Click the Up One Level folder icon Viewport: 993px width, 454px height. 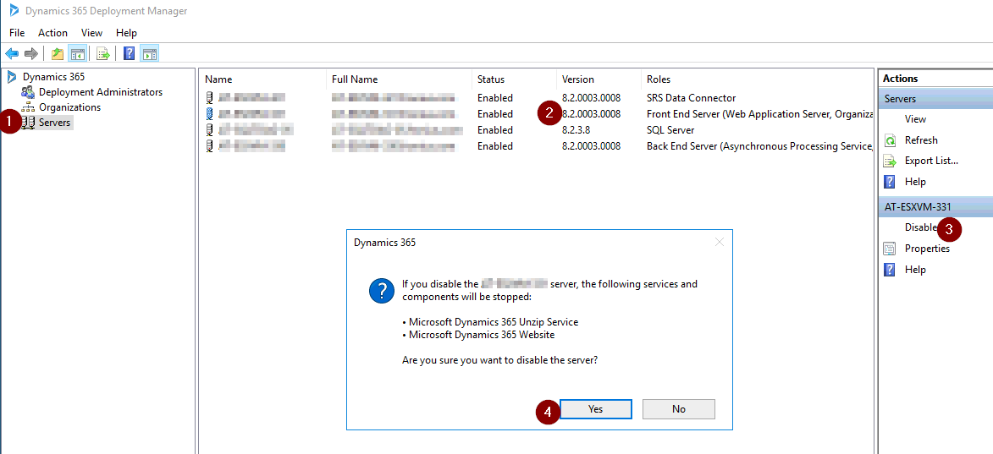pyautogui.click(x=58, y=54)
